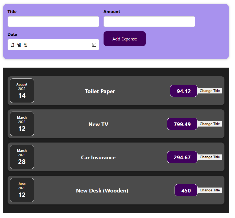Change Title for Toilet Paper expense
235x218 pixels.
tap(210, 91)
